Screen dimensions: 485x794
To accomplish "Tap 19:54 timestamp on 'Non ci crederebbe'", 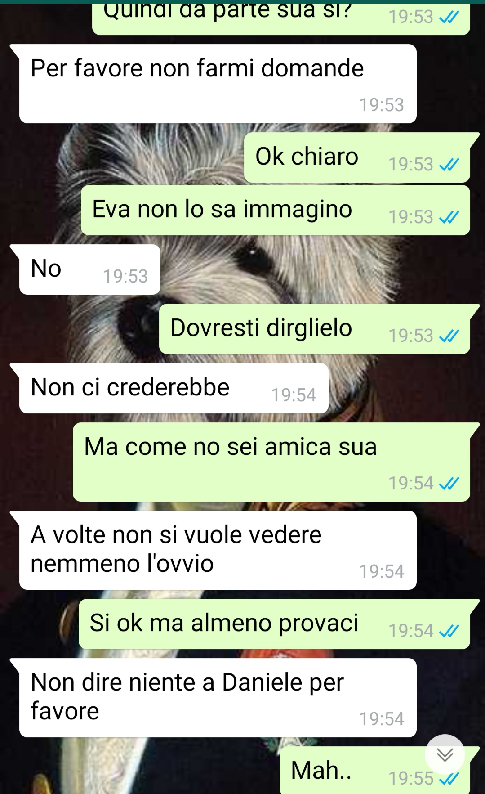I will point(294,395).
